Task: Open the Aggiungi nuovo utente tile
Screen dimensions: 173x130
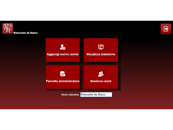Action: [63, 50]
